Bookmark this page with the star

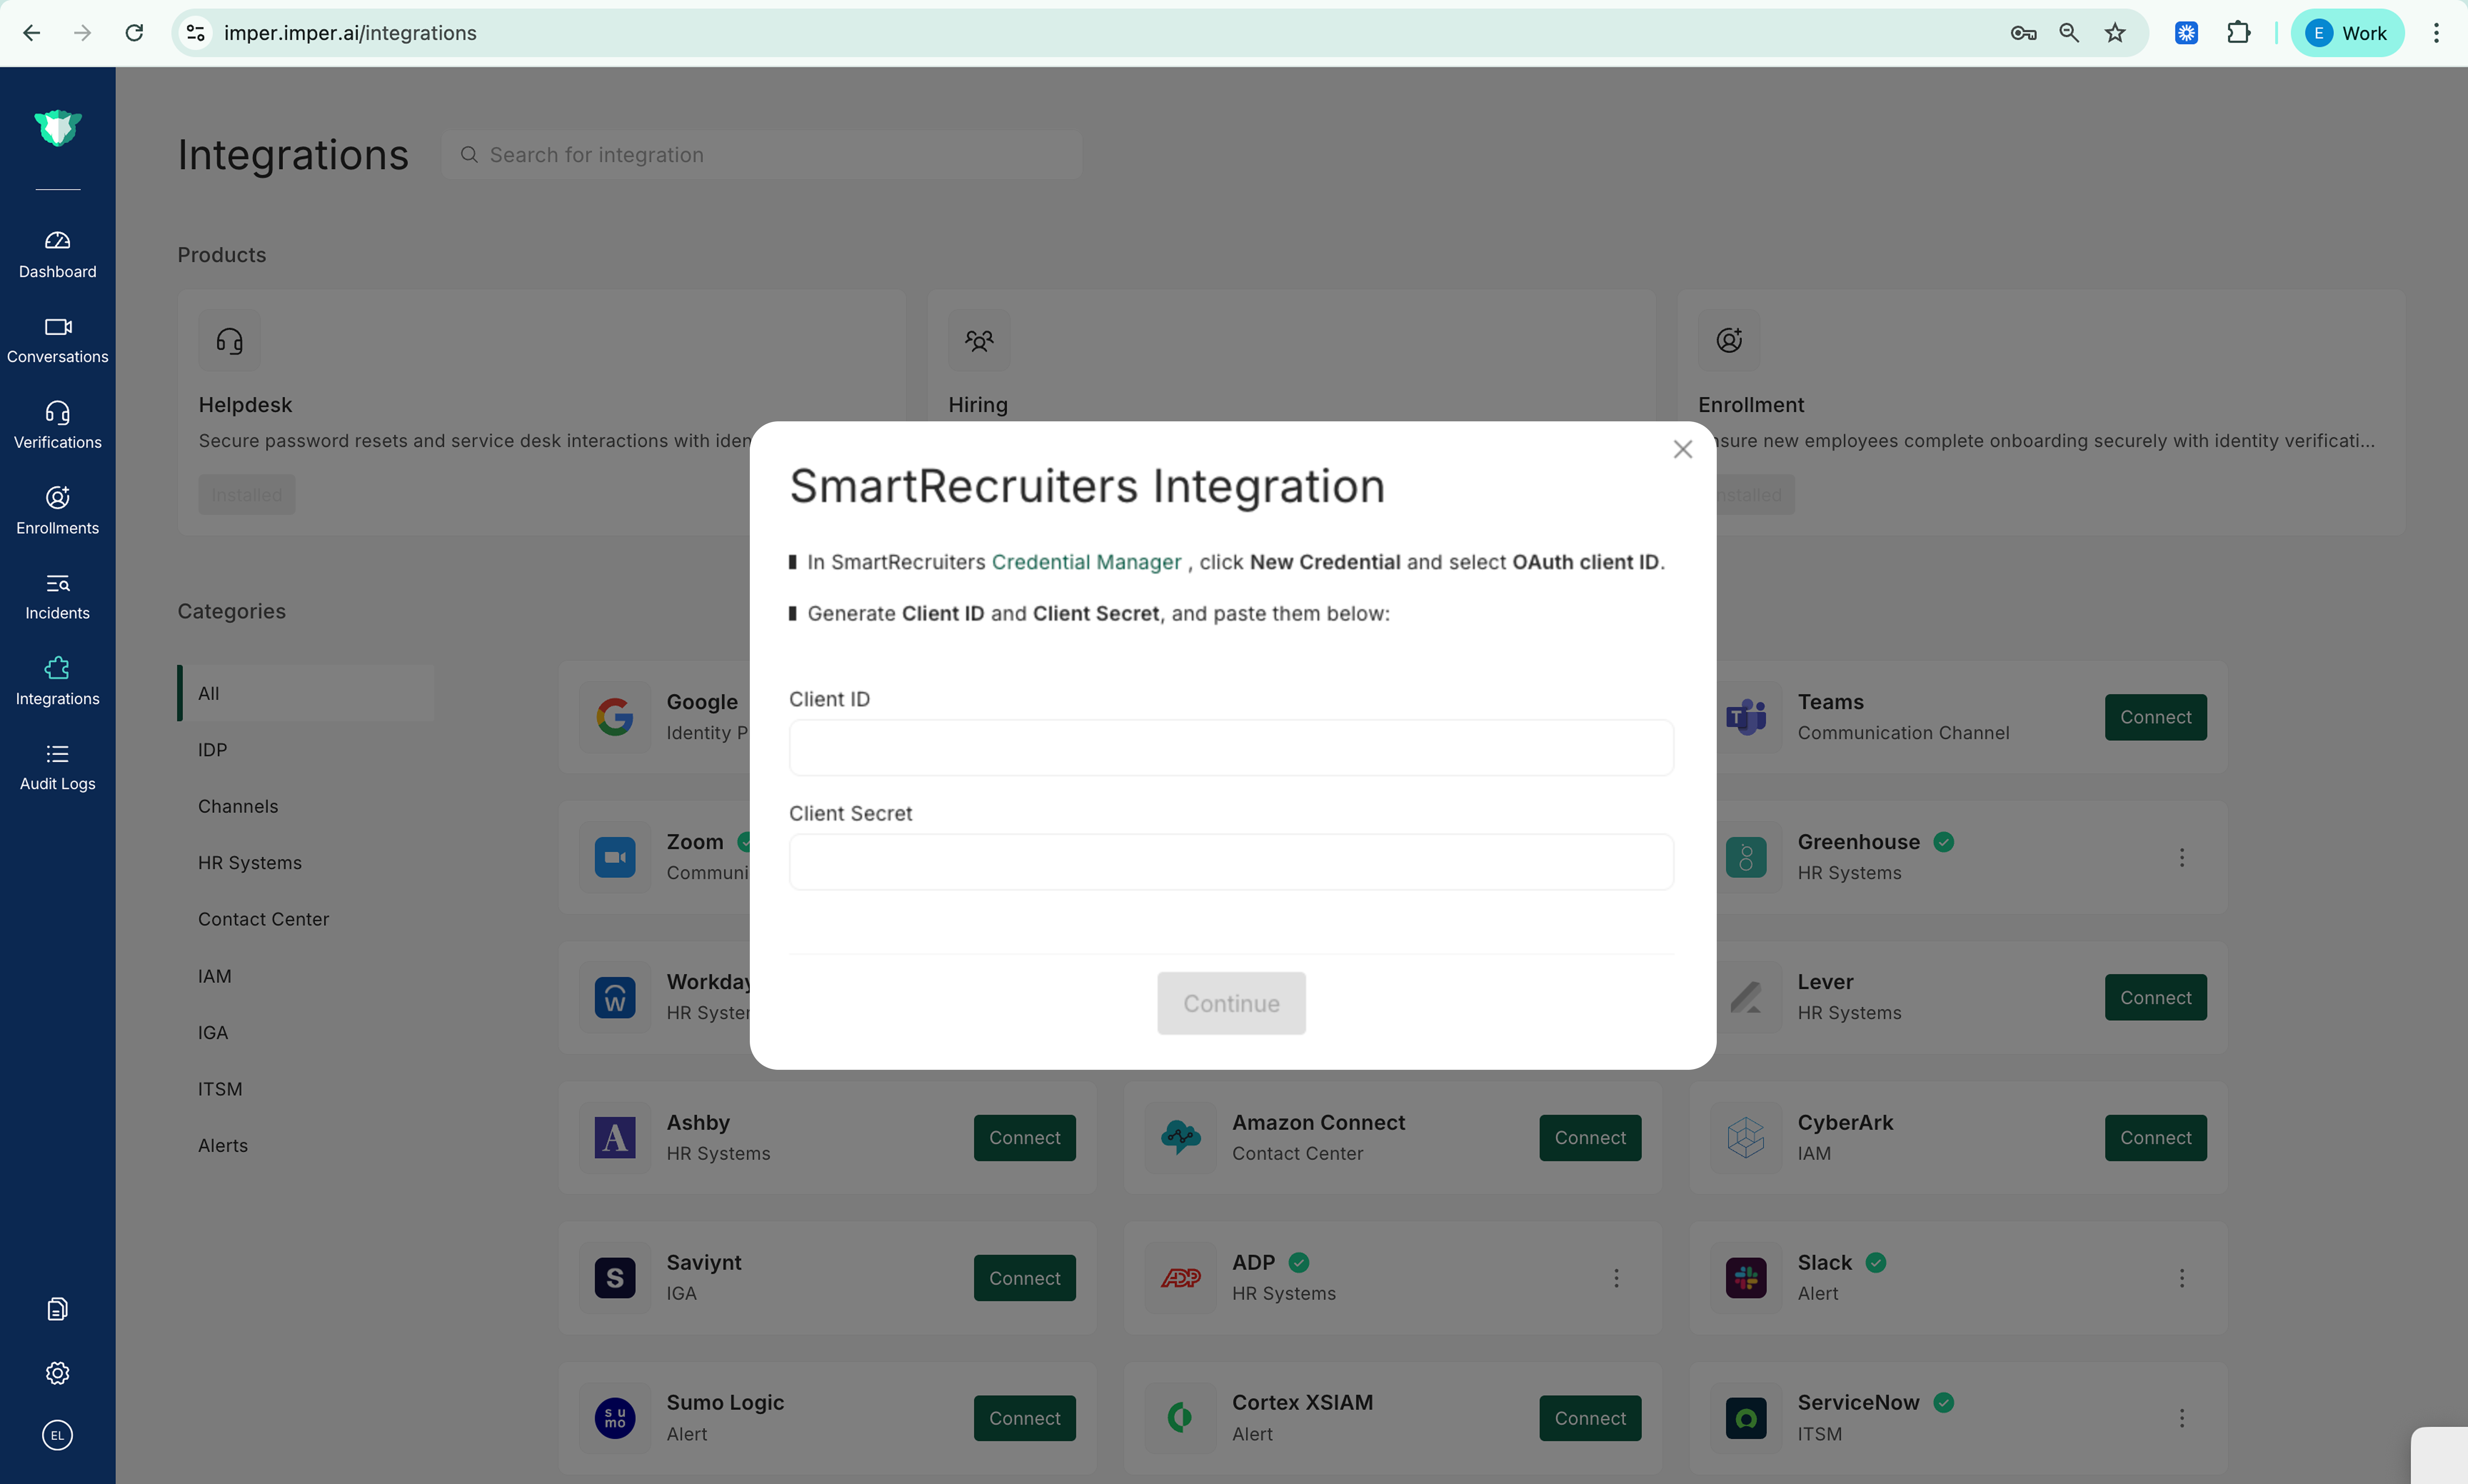(2115, 33)
